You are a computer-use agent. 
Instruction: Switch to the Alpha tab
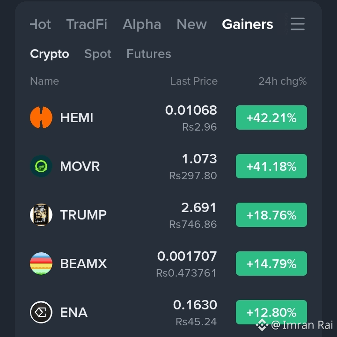click(x=142, y=24)
